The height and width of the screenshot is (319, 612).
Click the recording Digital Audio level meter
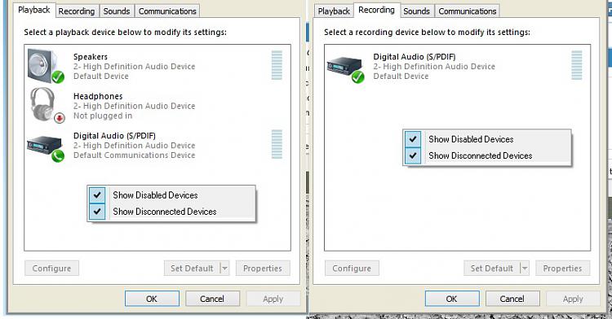coord(576,65)
